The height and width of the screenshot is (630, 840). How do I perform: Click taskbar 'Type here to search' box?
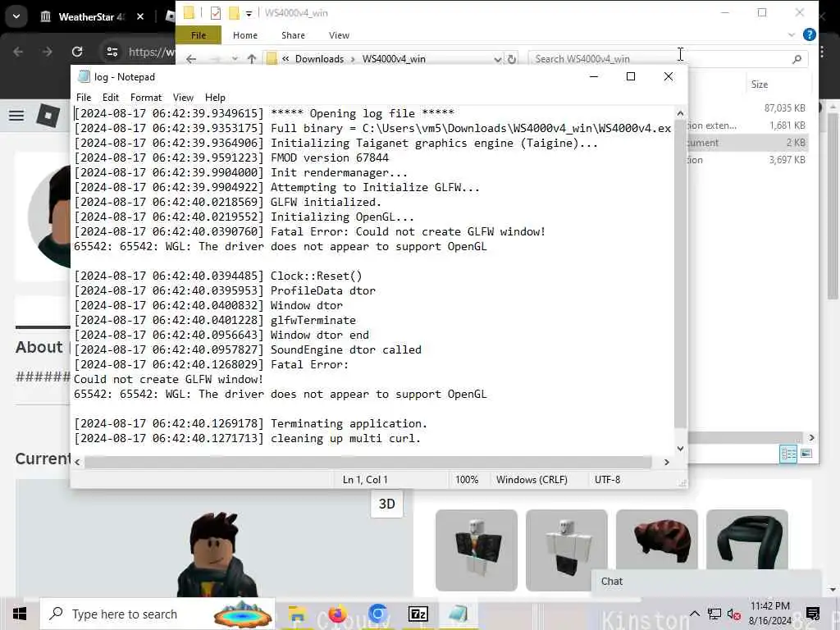[158, 614]
